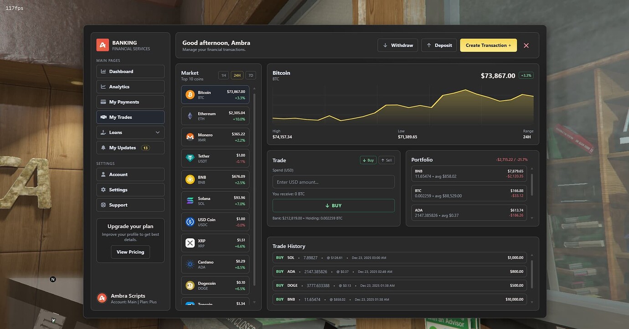Open the Settings page
The image size is (629, 329).
point(130,190)
